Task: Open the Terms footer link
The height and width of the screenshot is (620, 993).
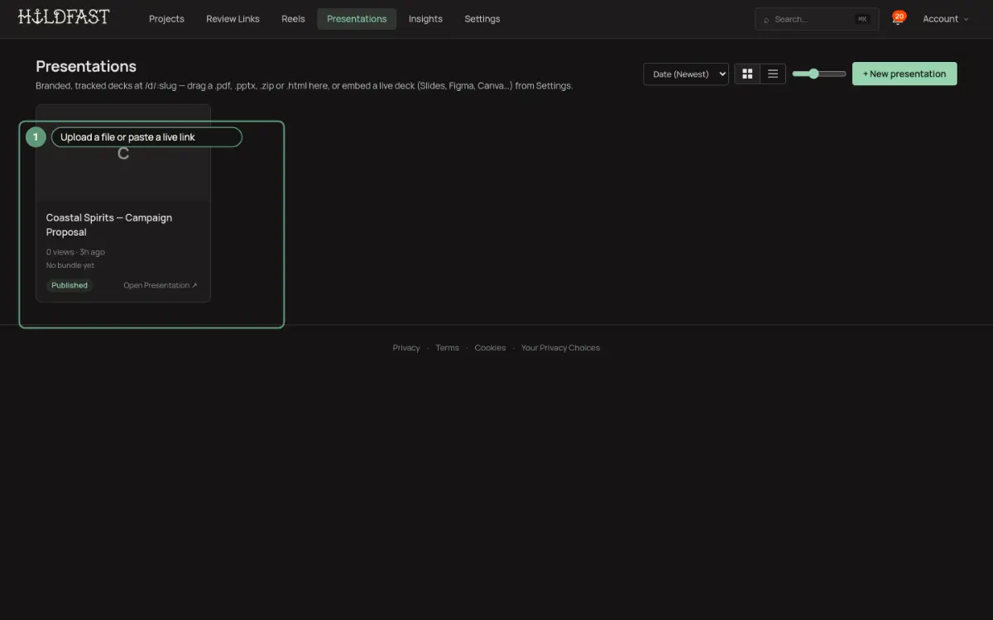Action: [447, 348]
